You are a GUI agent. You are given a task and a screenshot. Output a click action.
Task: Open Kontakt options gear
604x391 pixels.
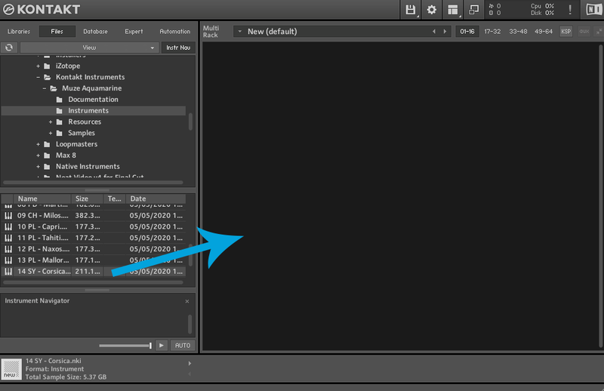(x=431, y=10)
